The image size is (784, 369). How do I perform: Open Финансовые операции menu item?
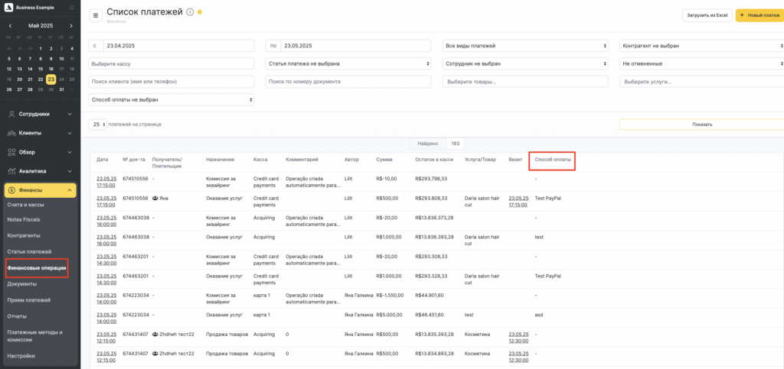click(37, 268)
